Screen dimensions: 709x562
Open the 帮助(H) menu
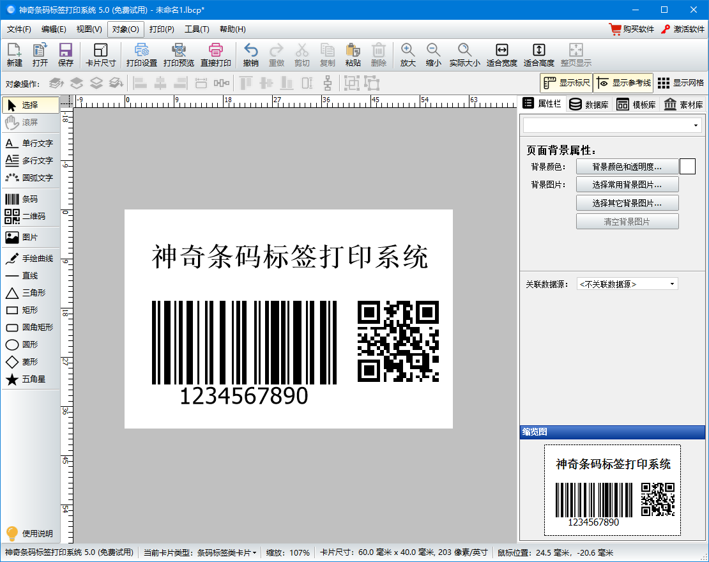233,29
